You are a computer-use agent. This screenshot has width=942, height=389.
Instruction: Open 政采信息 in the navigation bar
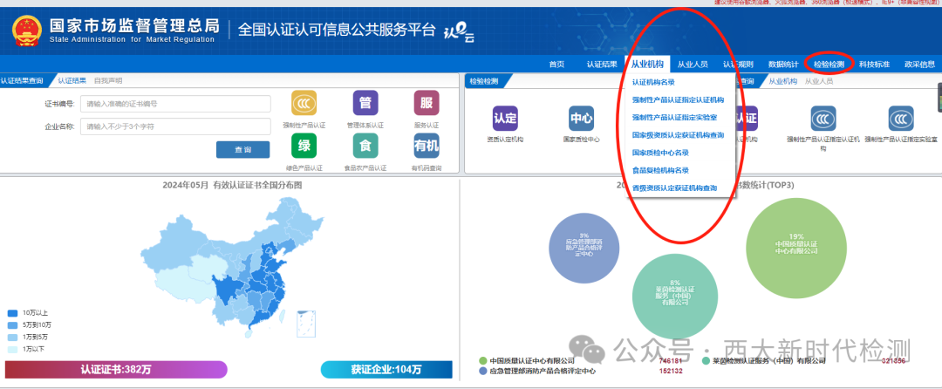pos(920,65)
